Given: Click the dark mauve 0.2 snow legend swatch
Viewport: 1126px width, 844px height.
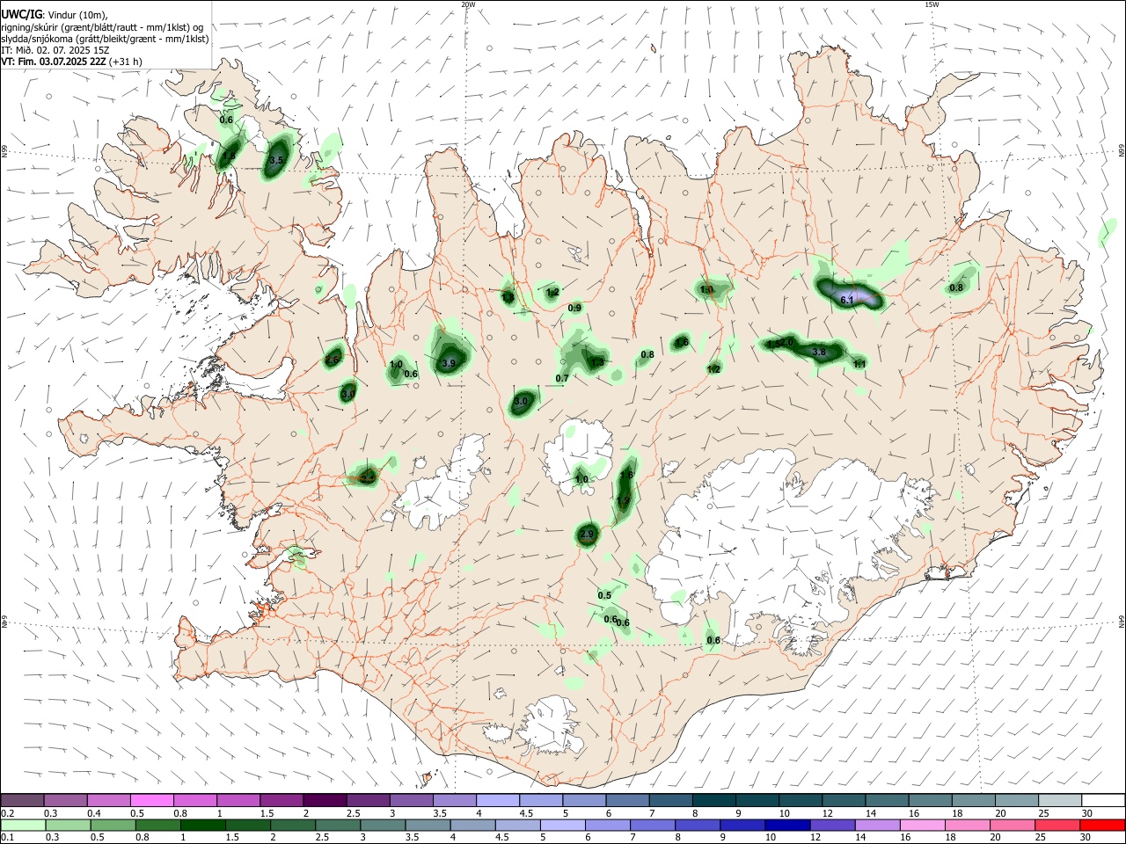Looking at the screenshot, I should coord(22,801).
